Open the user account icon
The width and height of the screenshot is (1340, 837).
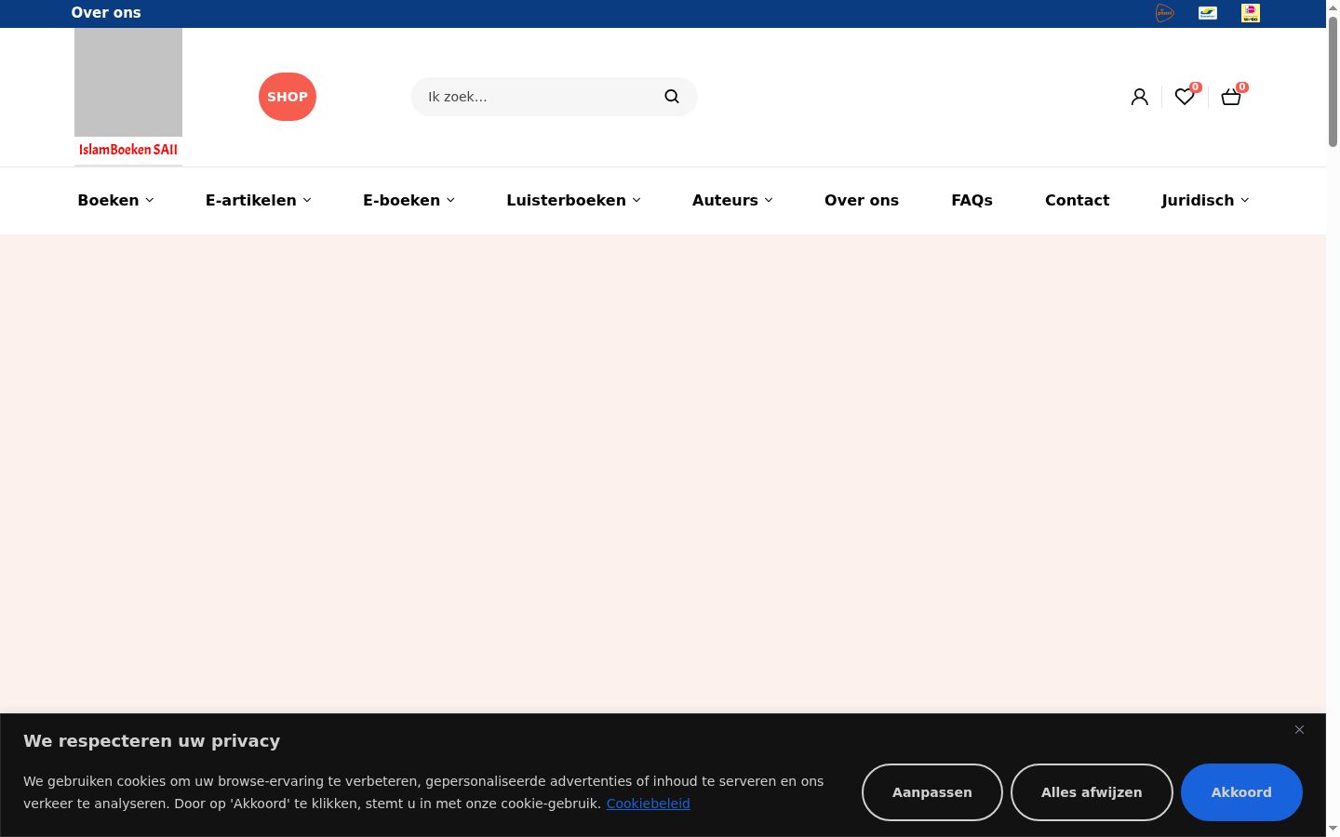click(1139, 97)
